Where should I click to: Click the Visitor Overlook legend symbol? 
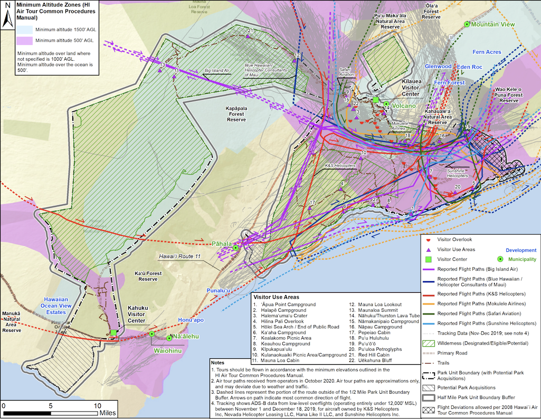[428, 240]
